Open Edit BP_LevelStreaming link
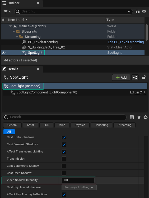 (126, 42)
